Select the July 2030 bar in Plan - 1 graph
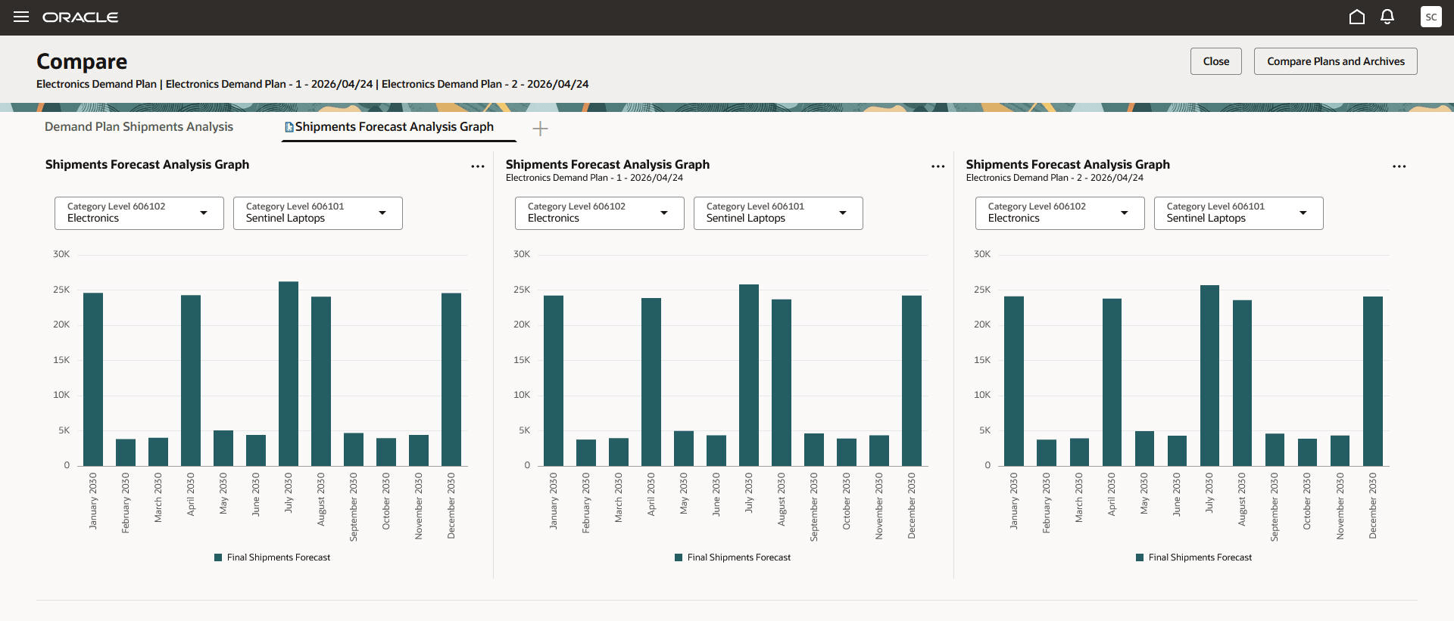 (x=749, y=375)
